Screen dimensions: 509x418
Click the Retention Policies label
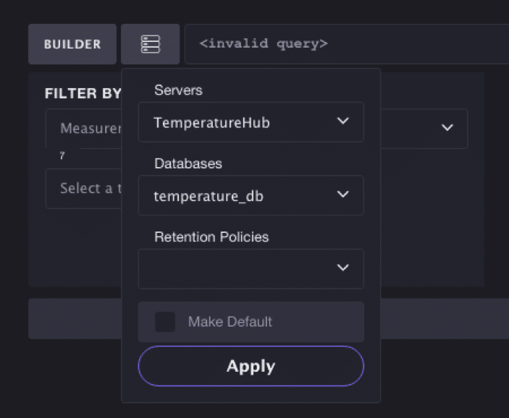211,237
